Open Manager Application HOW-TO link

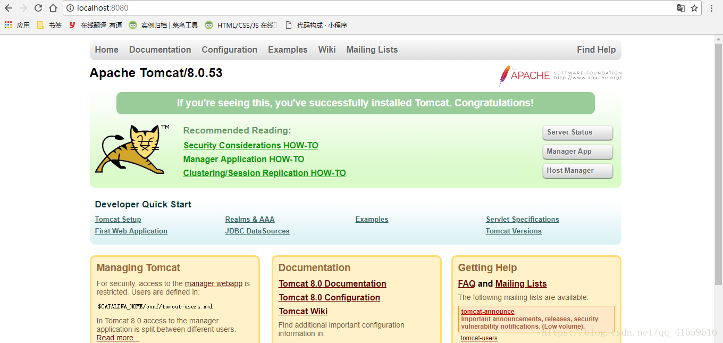click(244, 160)
